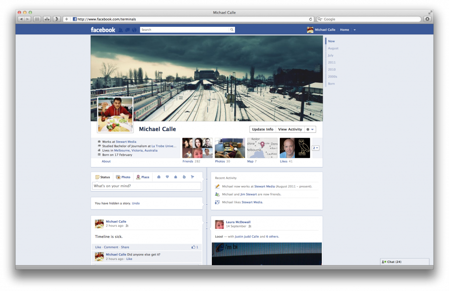The height and width of the screenshot is (291, 449).
Task: Open messages icon in header
Action: (128, 30)
